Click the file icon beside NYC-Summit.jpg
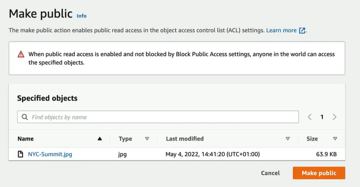Image resolution: width=360 pixels, height=187 pixels. tap(21, 154)
